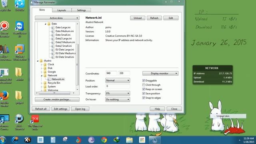Click the Unload button
256x144 pixels.
138,18
